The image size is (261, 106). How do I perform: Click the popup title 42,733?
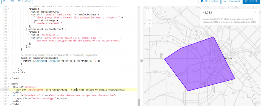(207, 13)
